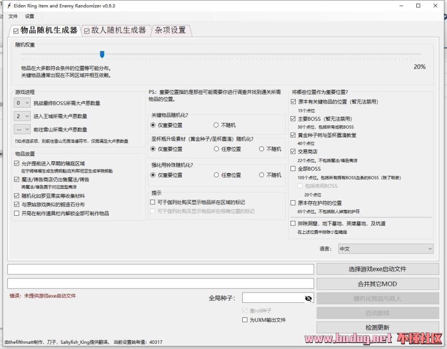Click the 20% weight value text
This screenshot has width=447, height=349.
tap(419, 67)
